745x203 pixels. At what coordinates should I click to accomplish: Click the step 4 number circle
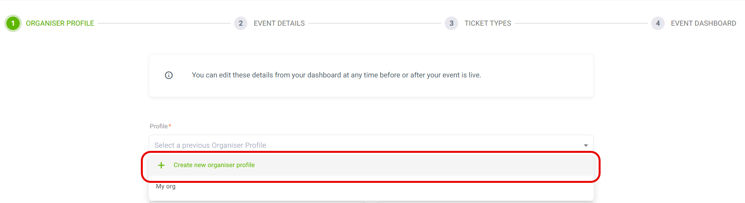tap(658, 23)
